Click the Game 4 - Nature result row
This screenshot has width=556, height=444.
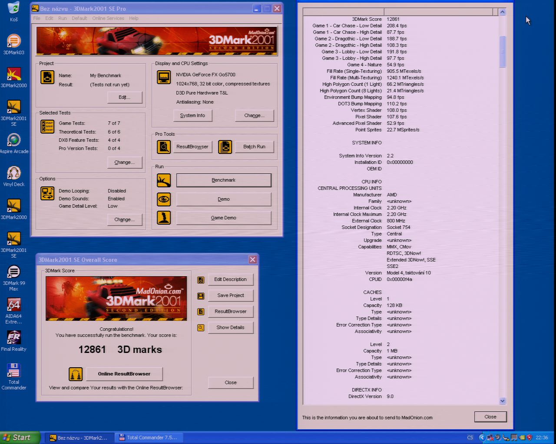[400, 65]
